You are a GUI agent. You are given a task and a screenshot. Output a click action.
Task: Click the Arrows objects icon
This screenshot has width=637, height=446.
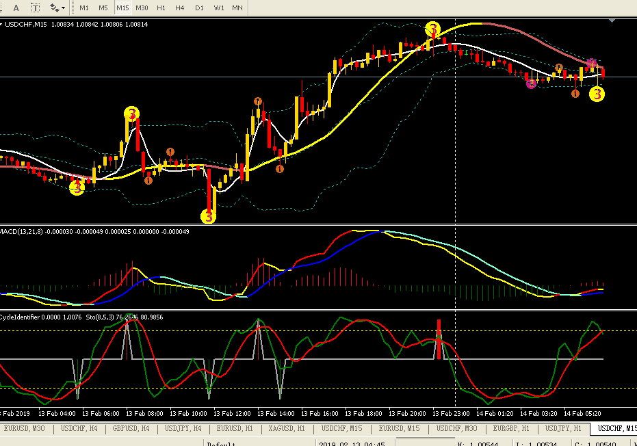point(55,8)
